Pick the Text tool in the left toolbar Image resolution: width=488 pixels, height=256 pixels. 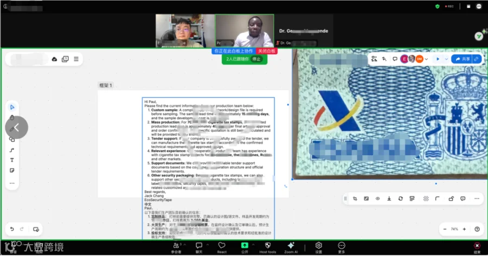point(12,160)
